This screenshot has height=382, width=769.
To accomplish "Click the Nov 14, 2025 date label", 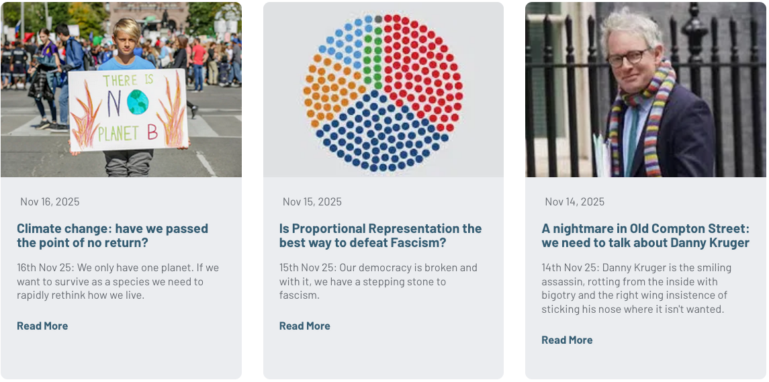I will (574, 201).
